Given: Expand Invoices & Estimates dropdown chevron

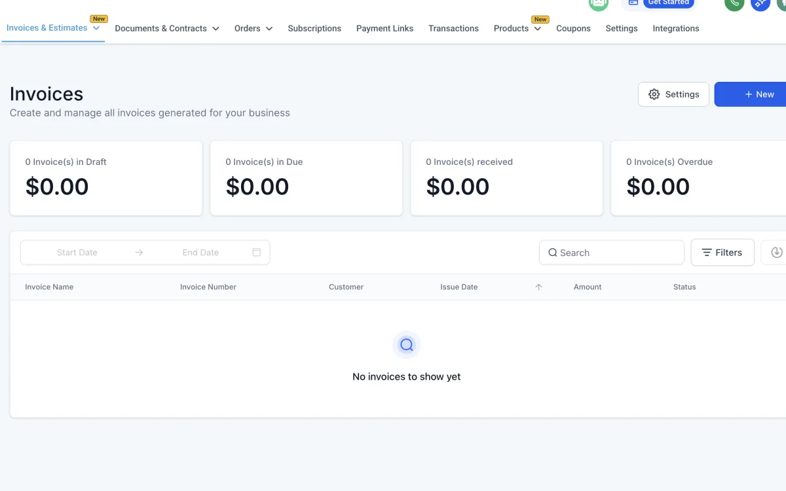Looking at the screenshot, I should pos(96,28).
